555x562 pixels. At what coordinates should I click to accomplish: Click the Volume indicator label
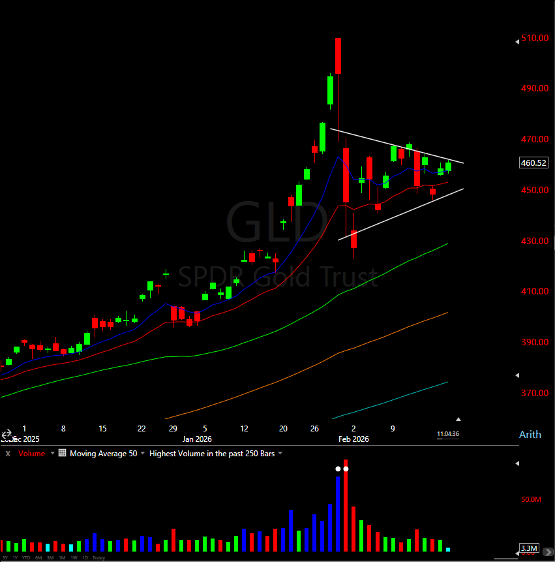click(32, 454)
